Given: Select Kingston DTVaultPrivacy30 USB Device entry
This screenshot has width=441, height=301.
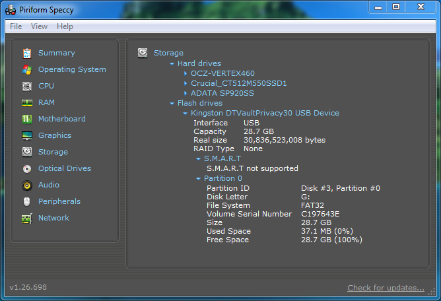Looking at the screenshot, I should [x=265, y=113].
